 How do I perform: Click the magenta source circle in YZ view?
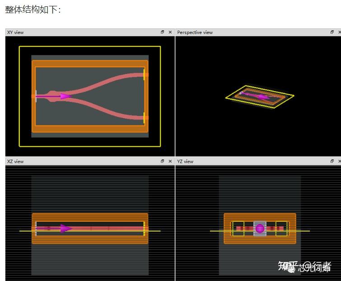[260, 228]
